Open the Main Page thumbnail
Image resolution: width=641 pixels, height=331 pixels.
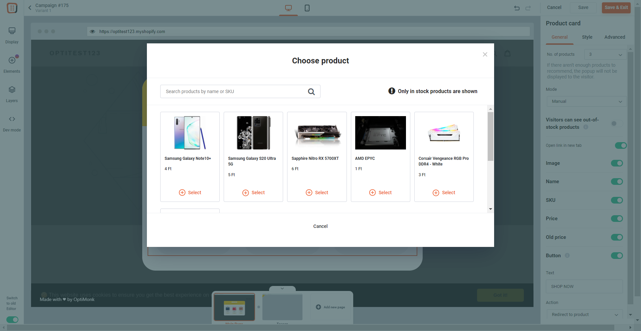[x=234, y=307]
